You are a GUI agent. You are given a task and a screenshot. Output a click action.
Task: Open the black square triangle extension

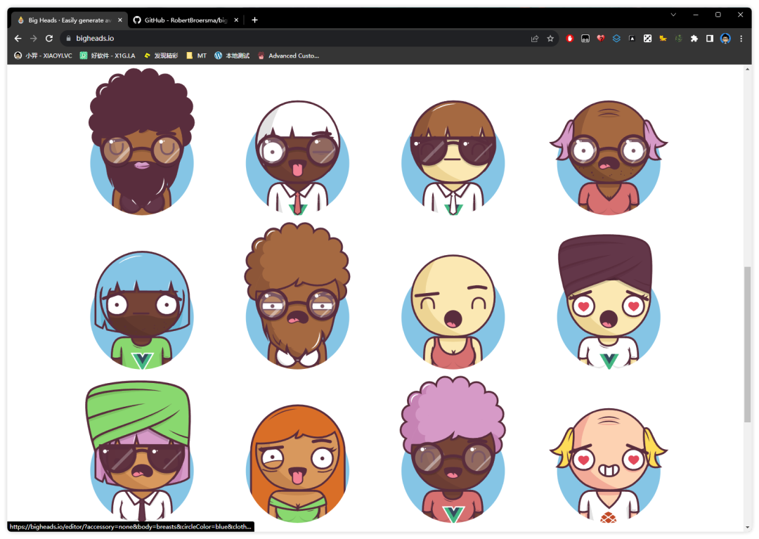632,39
